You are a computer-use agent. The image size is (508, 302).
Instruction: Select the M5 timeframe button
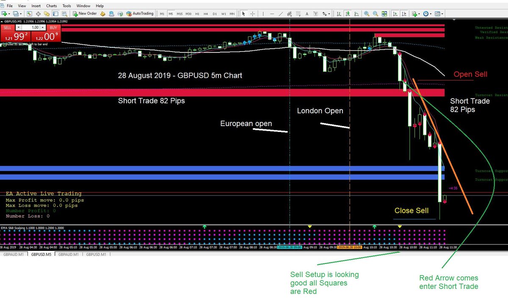(x=171, y=14)
